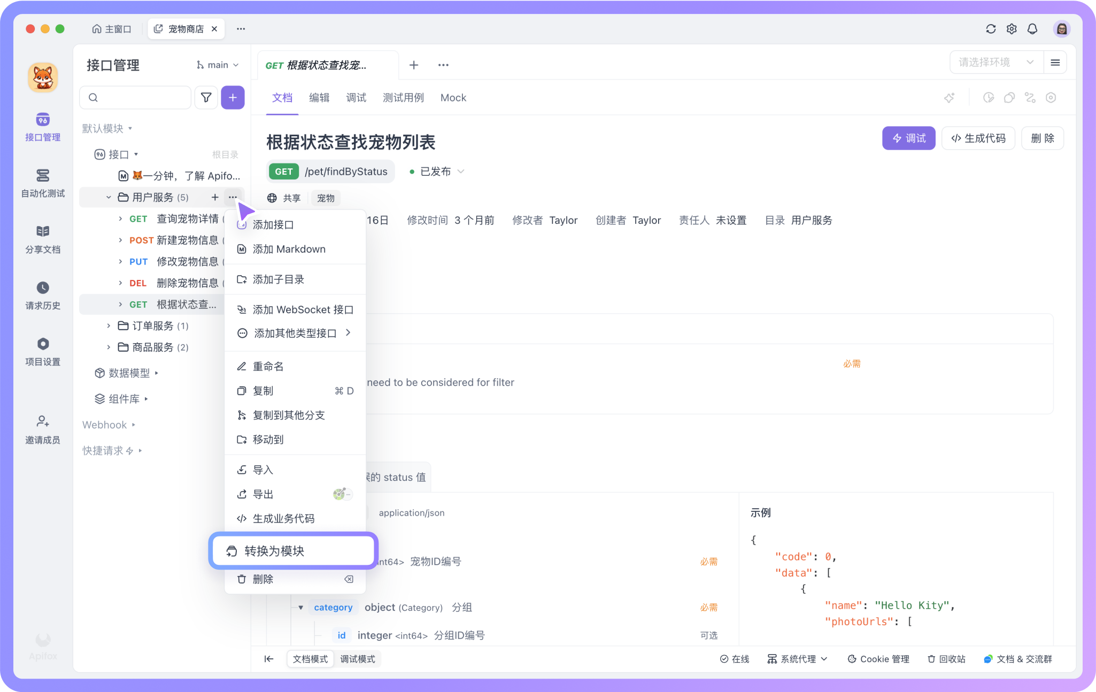Collapse the category field triangle

301,608
